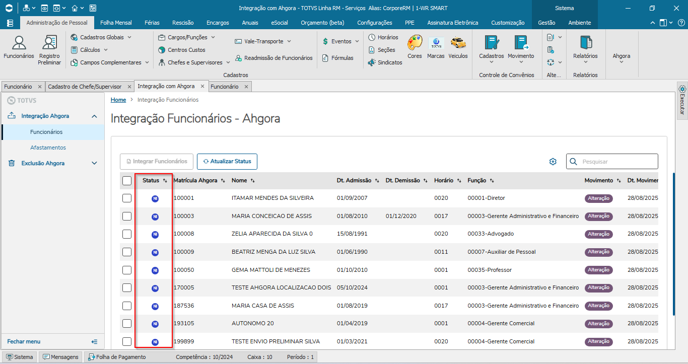Collapse the ribbon with the up chevron
This screenshot has width=688, height=364.
[653, 23]
